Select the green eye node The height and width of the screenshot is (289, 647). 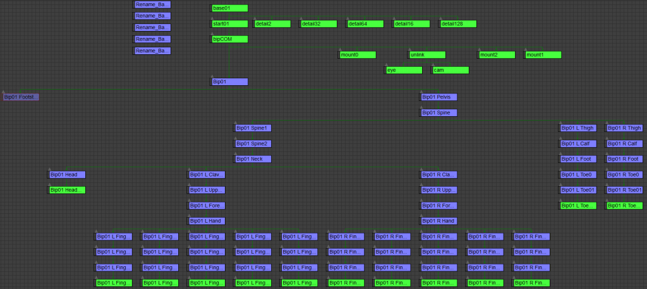click(404, 70)
